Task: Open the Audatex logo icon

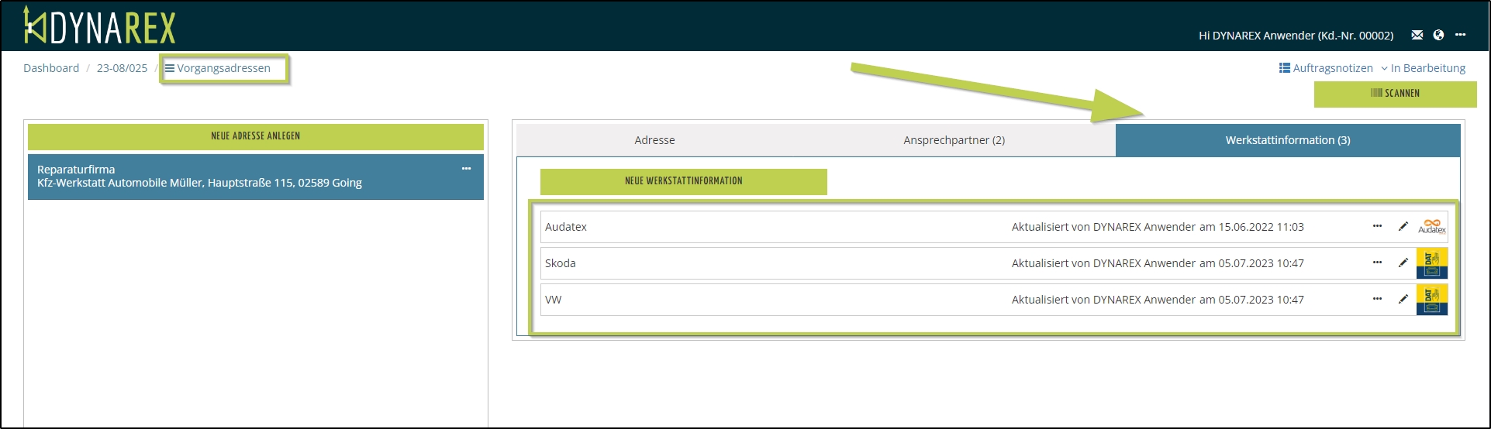Action: (1431, 227)
